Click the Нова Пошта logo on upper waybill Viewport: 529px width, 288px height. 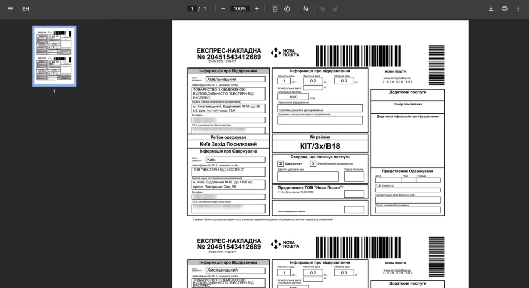(x=285, y=53)
